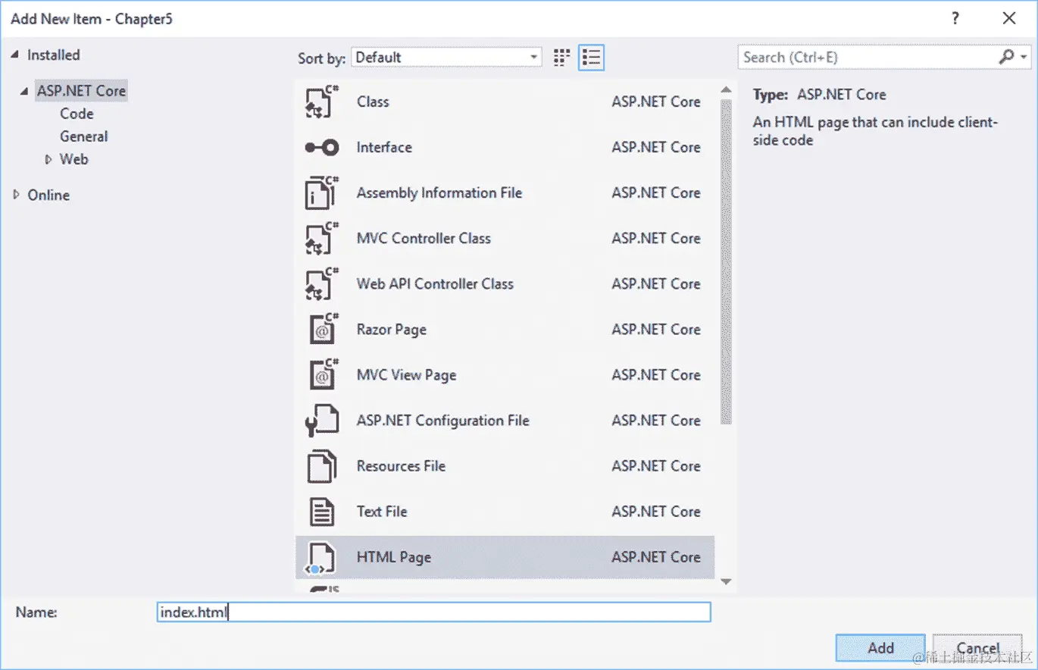Select the ASP.NET Core category

(81, 91)
